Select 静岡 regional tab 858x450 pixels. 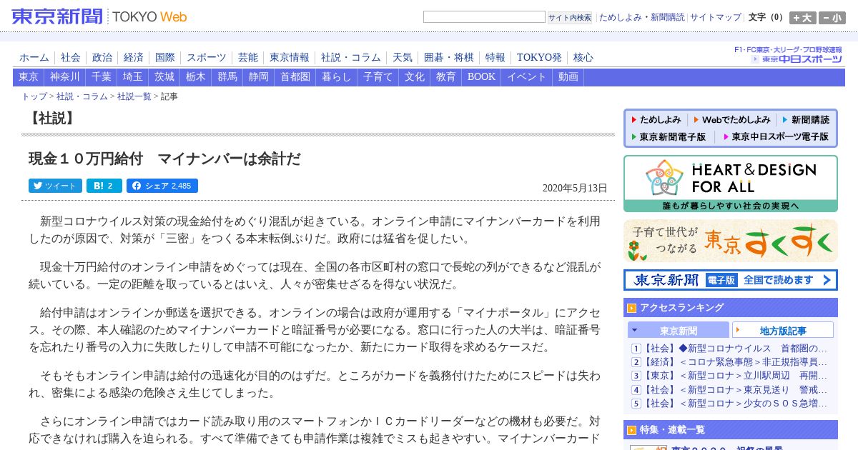(259, 77)
